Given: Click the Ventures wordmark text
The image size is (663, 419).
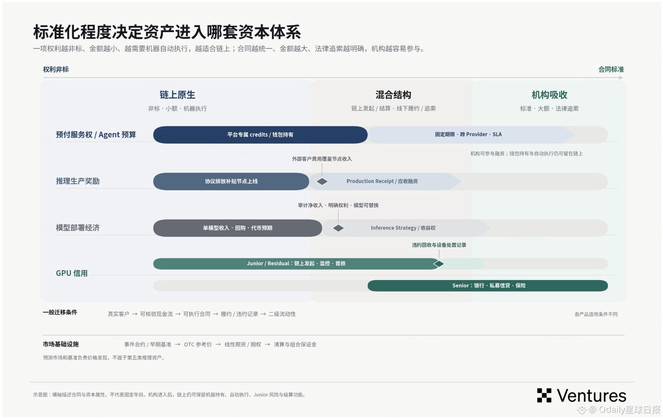Looking at the screenshot, I should (591, 396).
